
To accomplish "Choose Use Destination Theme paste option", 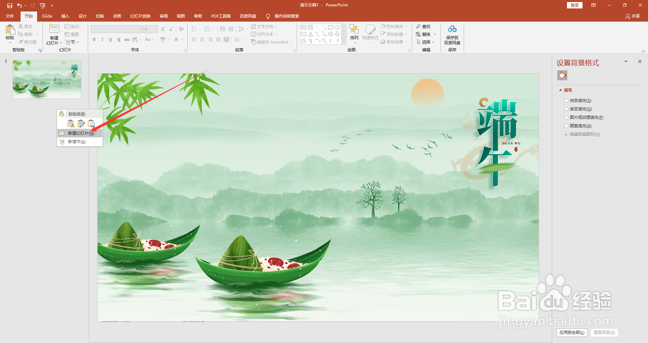I will [71, 124].
